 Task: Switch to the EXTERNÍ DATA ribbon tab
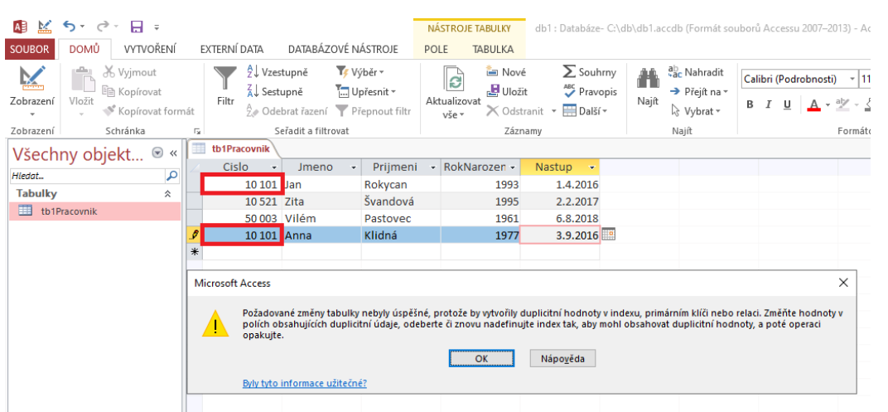point(232,49)
